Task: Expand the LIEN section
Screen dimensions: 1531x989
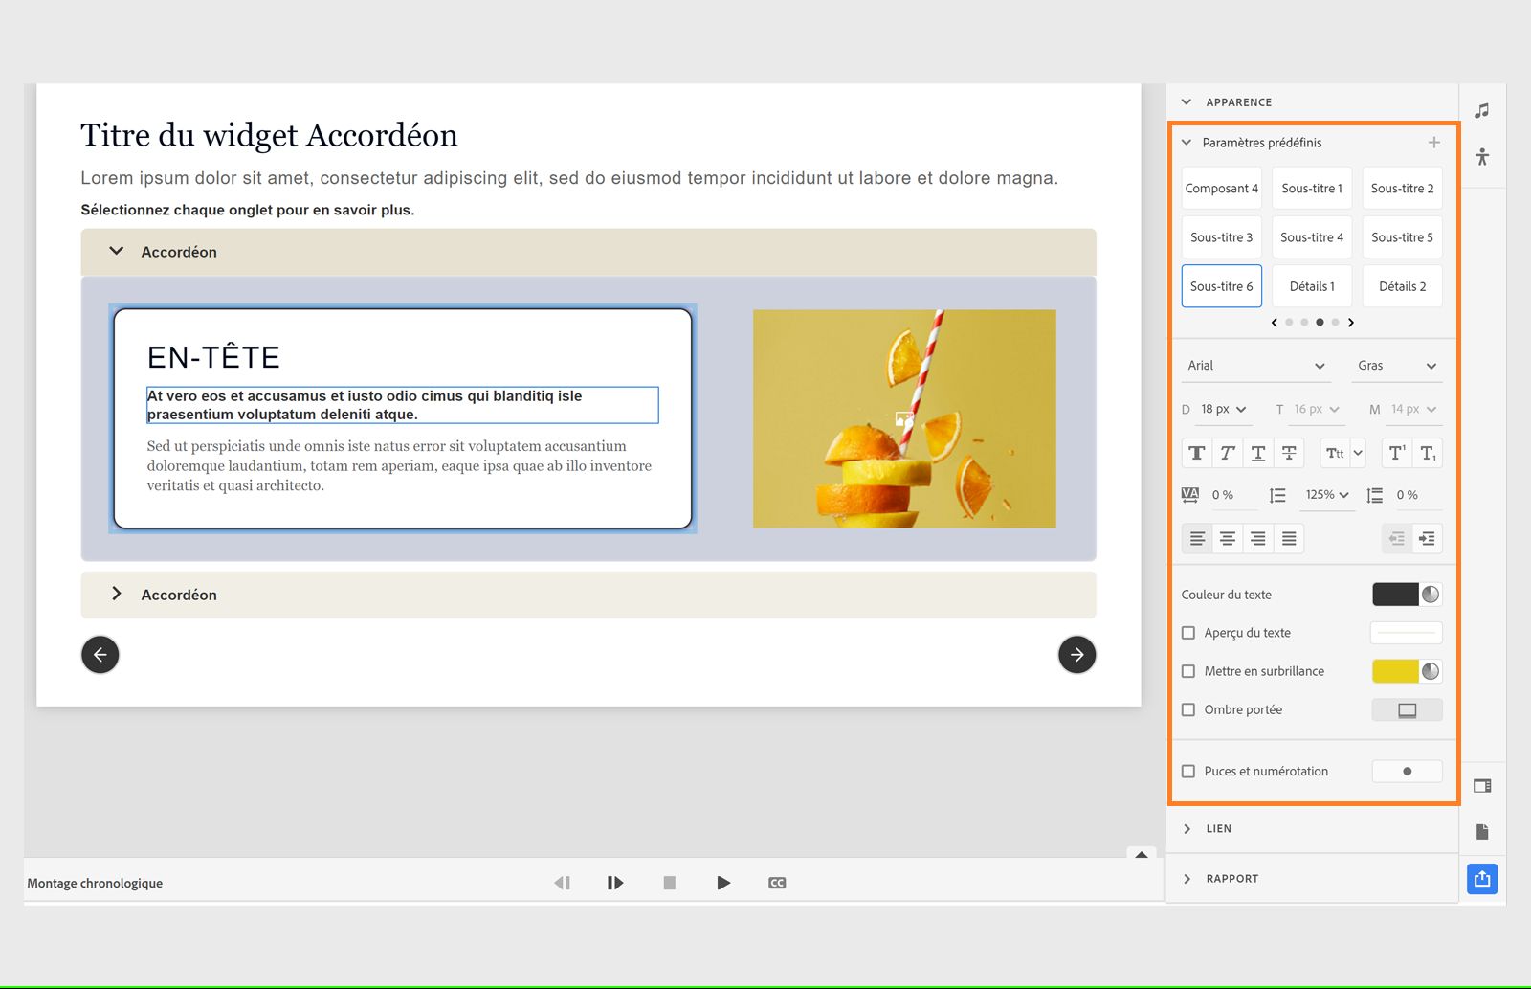Action: [x=1187, y=829]
